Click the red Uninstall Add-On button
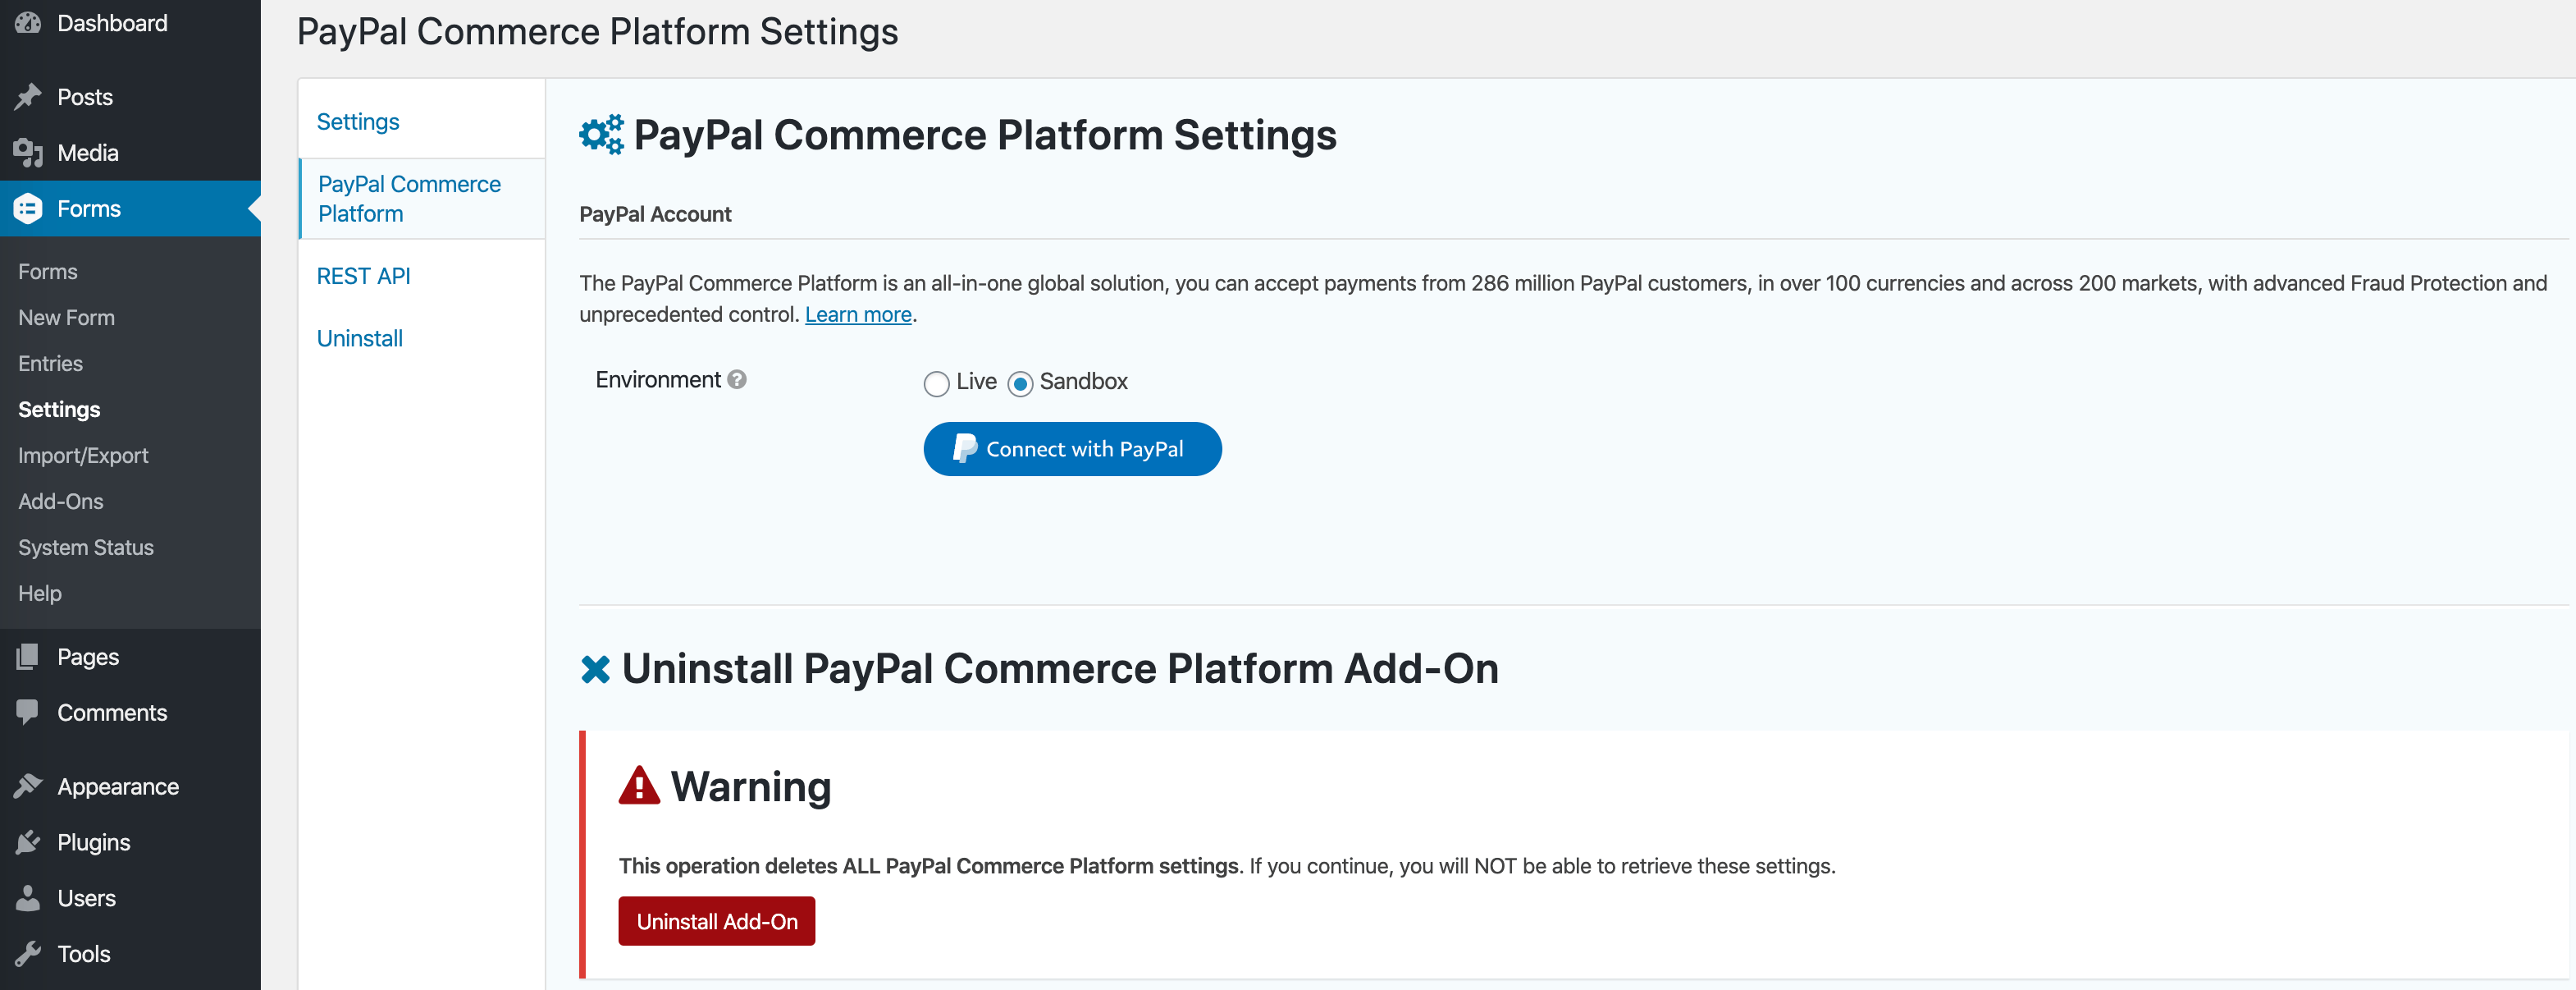Image resolution: width=2576 pixels, height=990 pixels. click(x=716, y=921)
